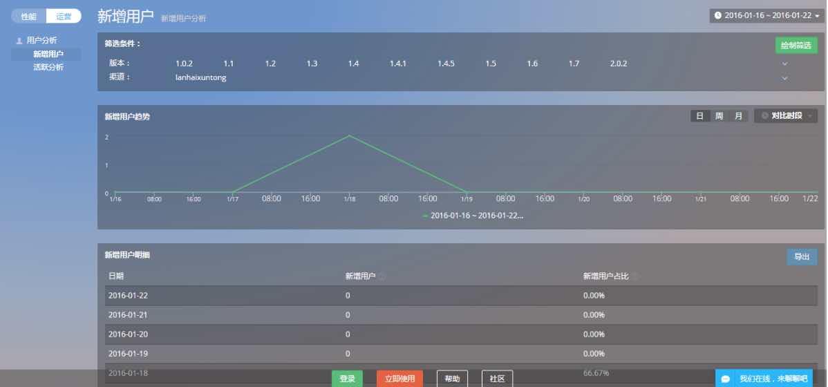Click the clock icon in date range
This screenshot has height=387, width=828.
[717, 15]
